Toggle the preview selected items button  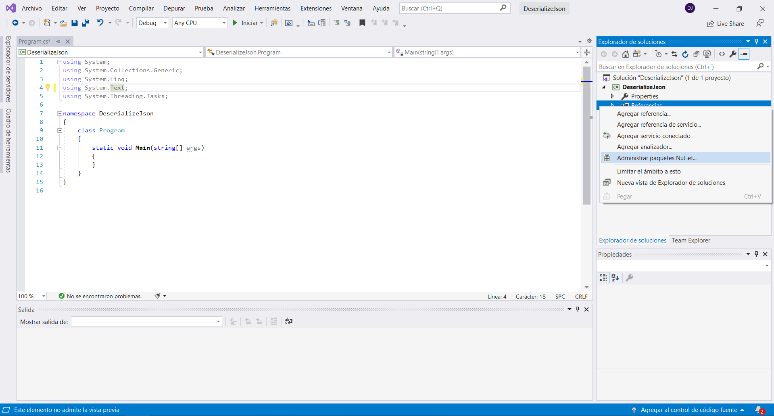744,54
